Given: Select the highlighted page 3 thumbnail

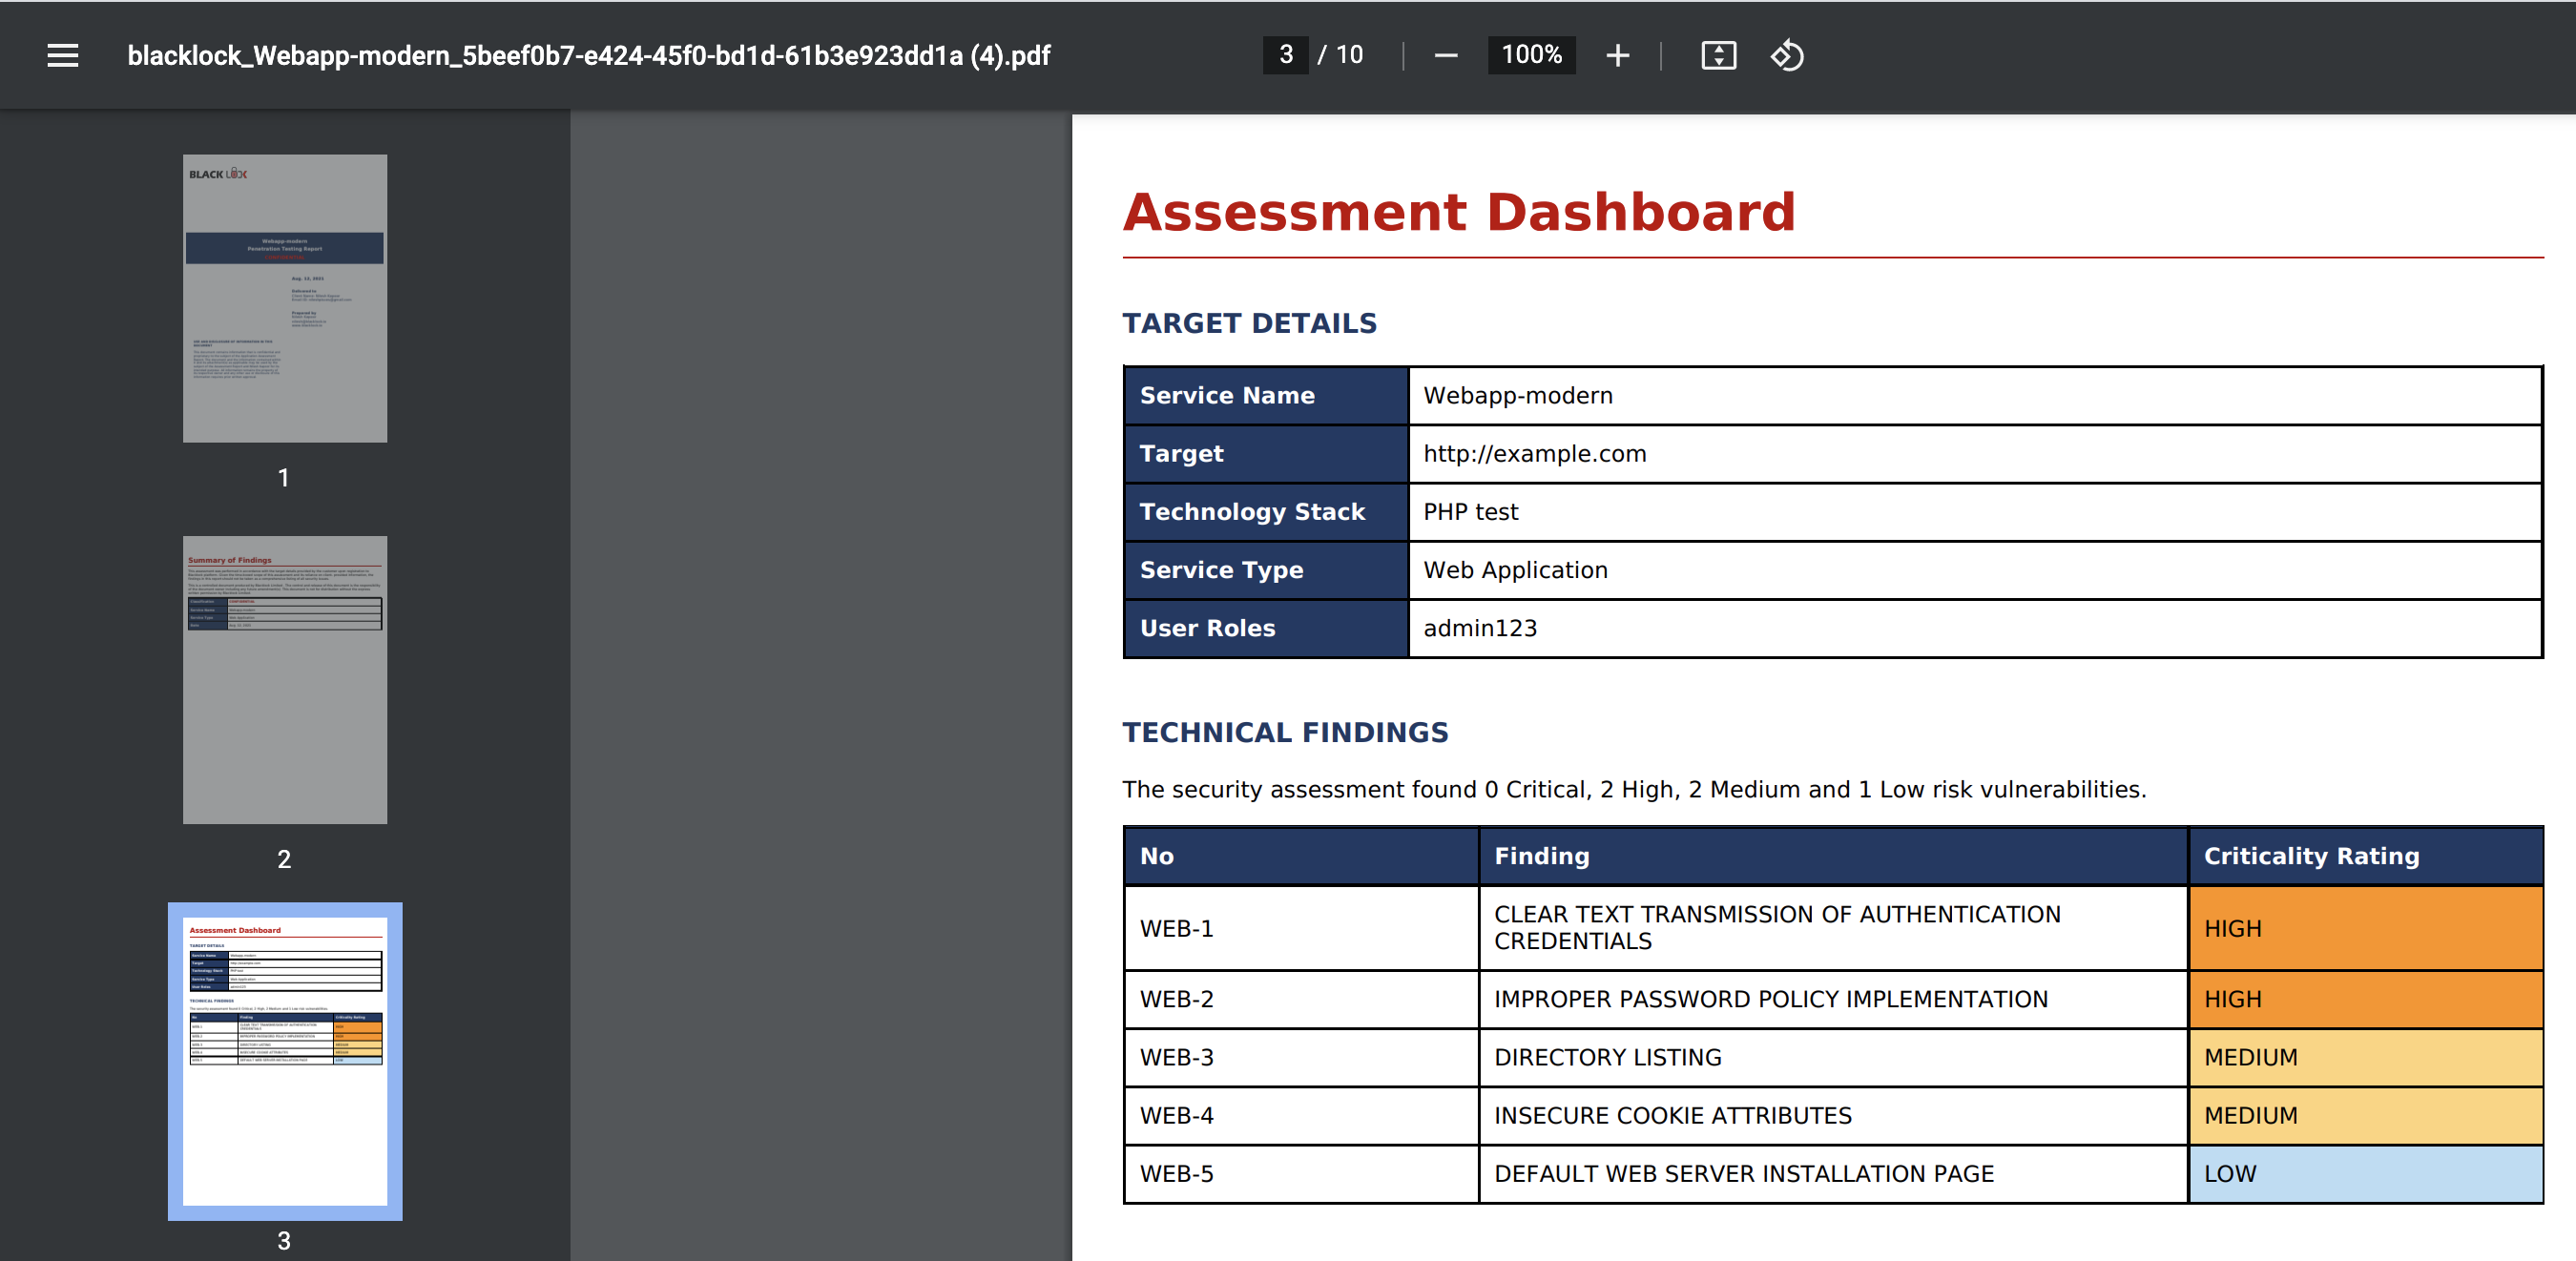Looking at the screenshot, I should tap(284, 1060).
